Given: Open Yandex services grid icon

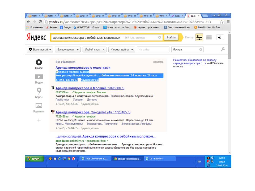Looking at the screenshot, I should coord(209,37).
